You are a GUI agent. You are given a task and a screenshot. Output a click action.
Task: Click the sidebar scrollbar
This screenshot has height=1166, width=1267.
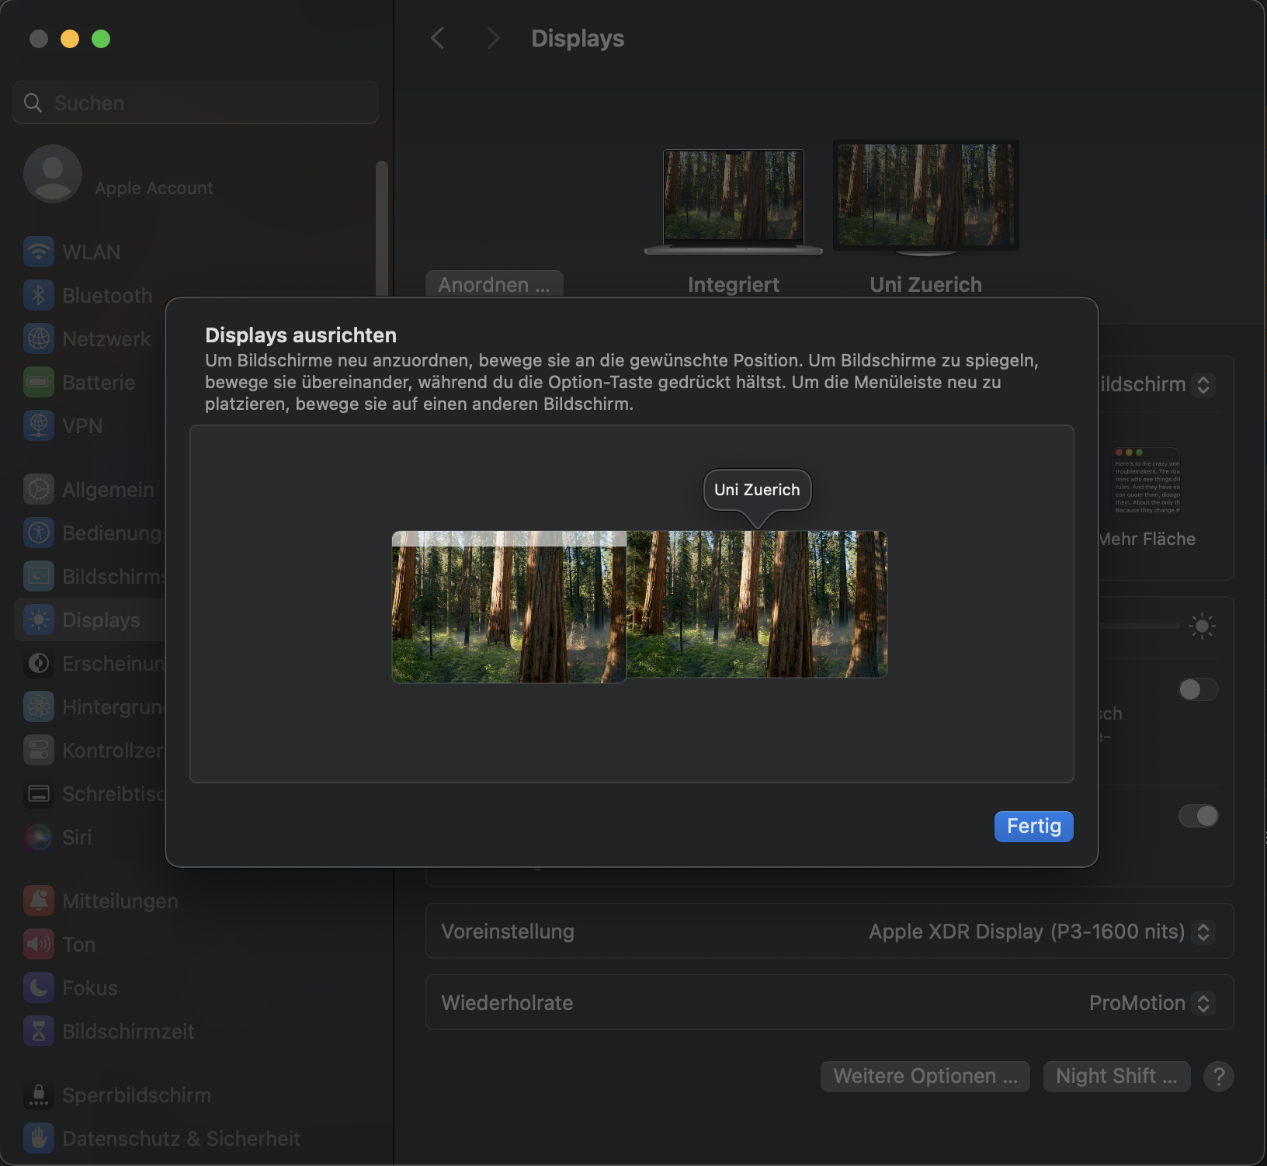(x=381, y=228)
